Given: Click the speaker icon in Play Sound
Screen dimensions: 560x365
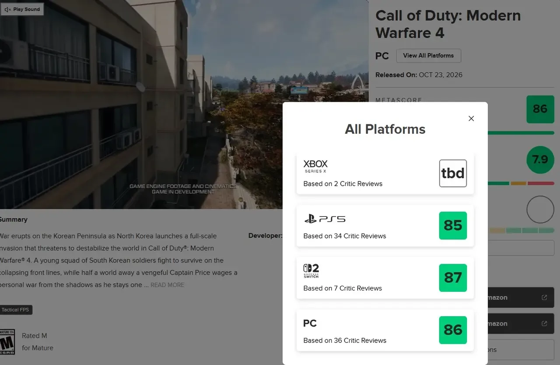Looking at the screenshot, I should pyautogui.click(x=7, y=9).
